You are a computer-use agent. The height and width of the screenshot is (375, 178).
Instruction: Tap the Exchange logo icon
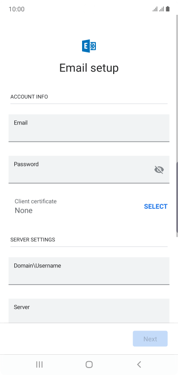click(x=89, y=46)
